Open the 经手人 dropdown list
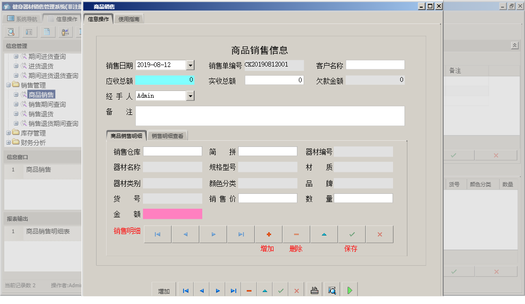Image resolution: width=525 pixels, height=304 pixels. pos(190,96)
